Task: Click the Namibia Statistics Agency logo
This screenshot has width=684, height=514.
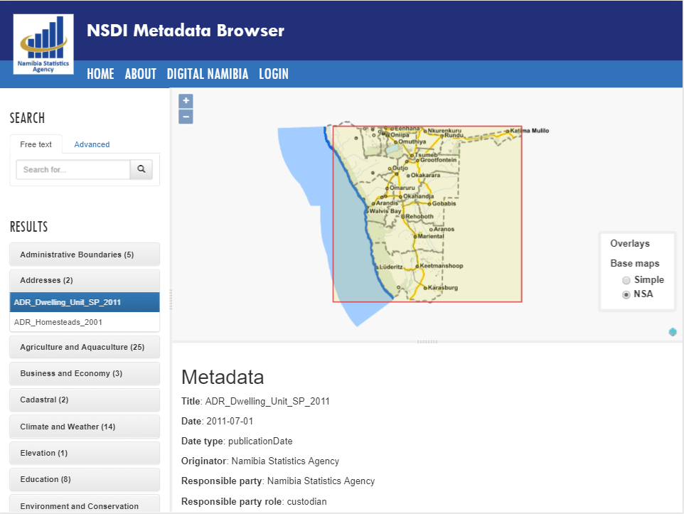Action: point(43,43)
